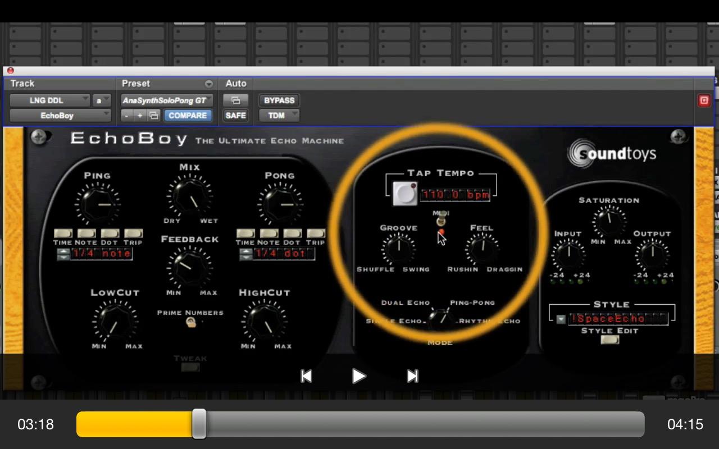This screenshot has width=719, height=449.
Task: Enable the Pong Note button
Action: 269,233
